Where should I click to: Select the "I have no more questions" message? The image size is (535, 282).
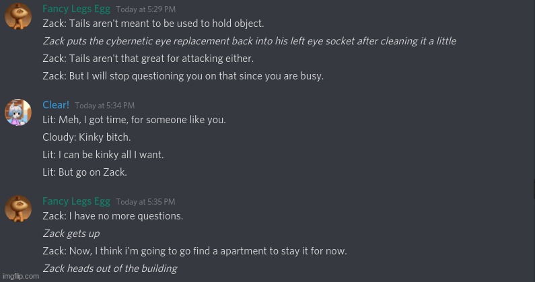click(112, 216)
